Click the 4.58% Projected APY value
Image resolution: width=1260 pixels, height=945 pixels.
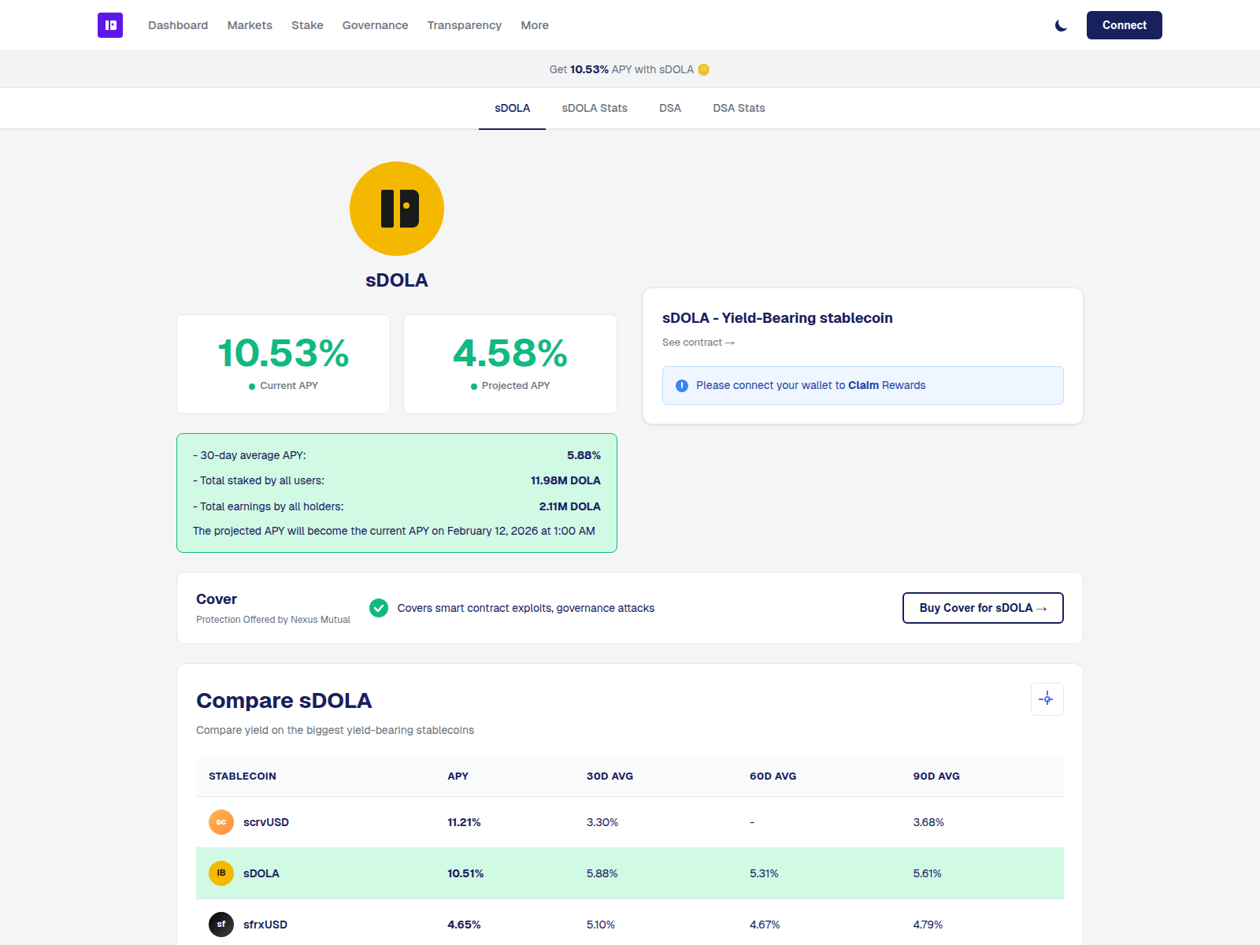pos(510,353)
